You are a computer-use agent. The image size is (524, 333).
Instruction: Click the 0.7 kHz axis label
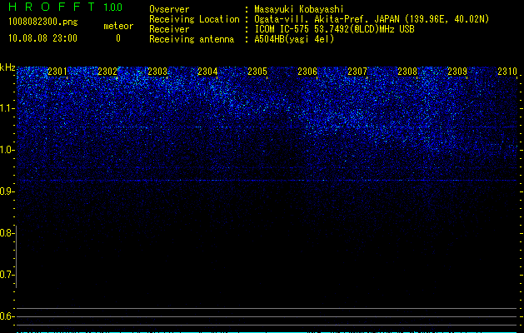[7, 275]
